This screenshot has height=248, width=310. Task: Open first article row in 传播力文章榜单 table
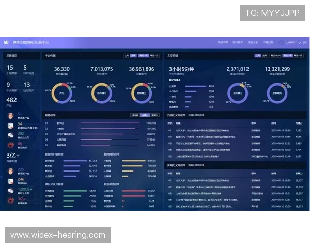(207, 131)
